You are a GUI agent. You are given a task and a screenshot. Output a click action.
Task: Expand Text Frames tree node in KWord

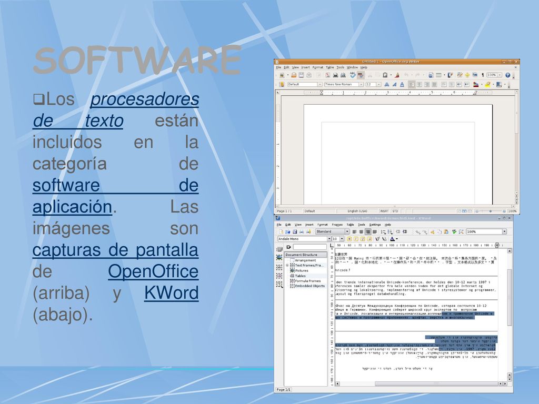287,265
